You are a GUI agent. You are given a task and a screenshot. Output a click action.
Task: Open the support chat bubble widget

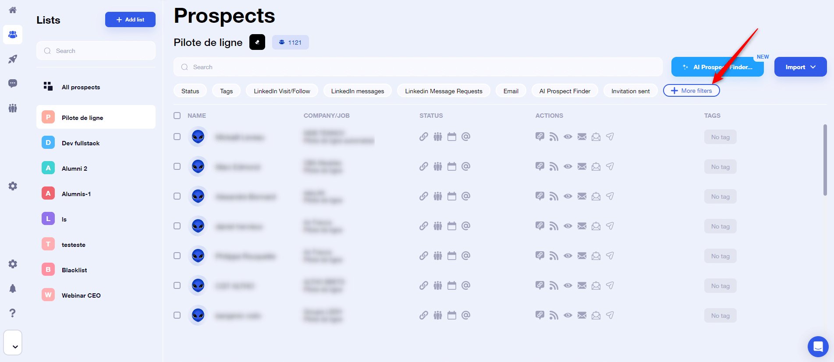(818, 347)
